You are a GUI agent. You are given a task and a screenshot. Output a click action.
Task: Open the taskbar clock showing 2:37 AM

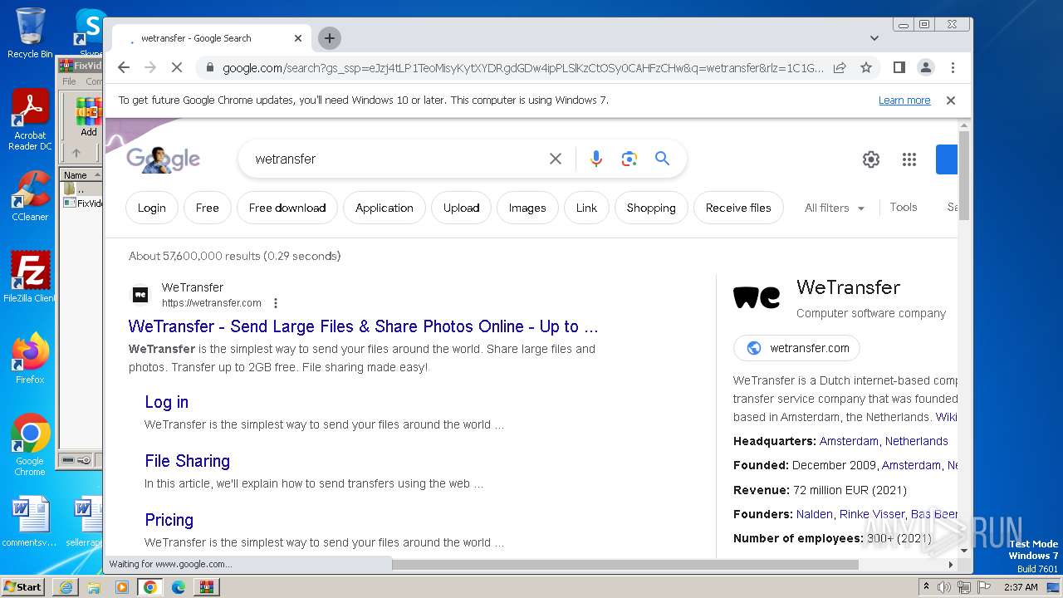1021,587
